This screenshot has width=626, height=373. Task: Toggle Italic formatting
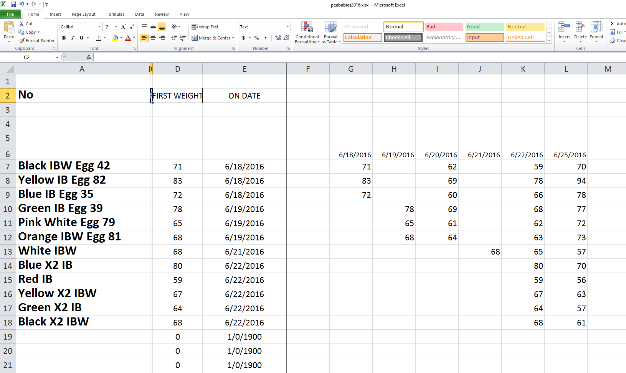coord(73,38)
